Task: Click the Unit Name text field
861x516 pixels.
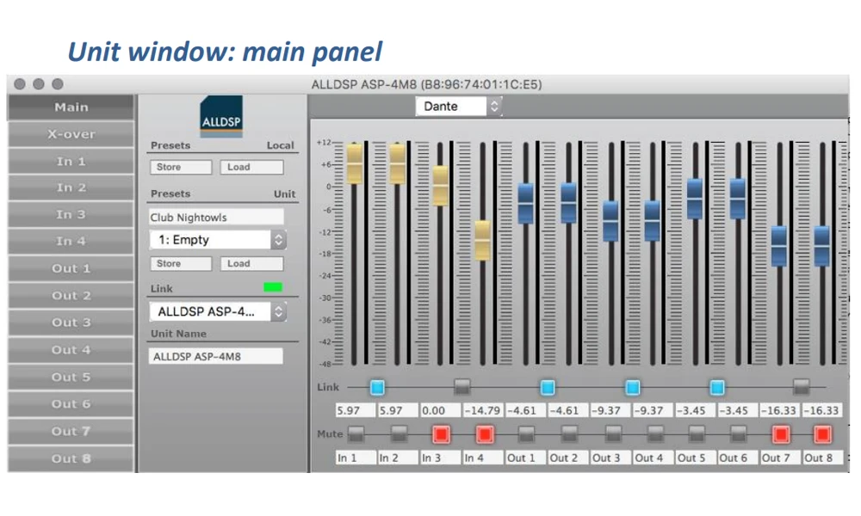Action: [x=216, y=356]
